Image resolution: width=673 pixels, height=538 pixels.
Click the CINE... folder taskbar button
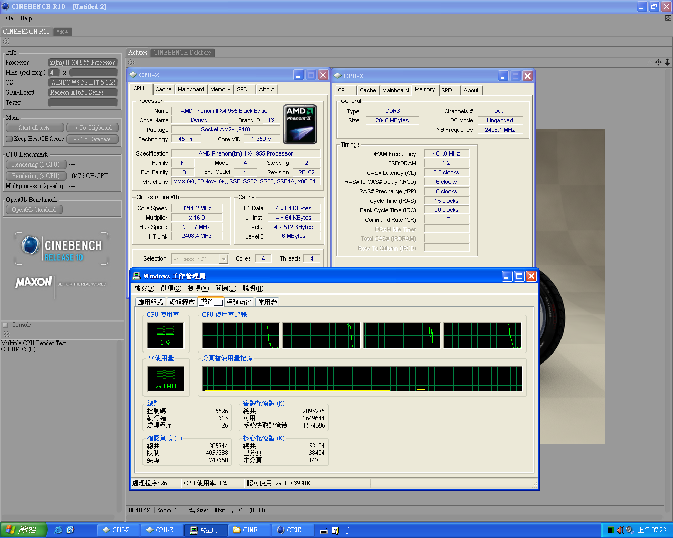pos(249,530)
